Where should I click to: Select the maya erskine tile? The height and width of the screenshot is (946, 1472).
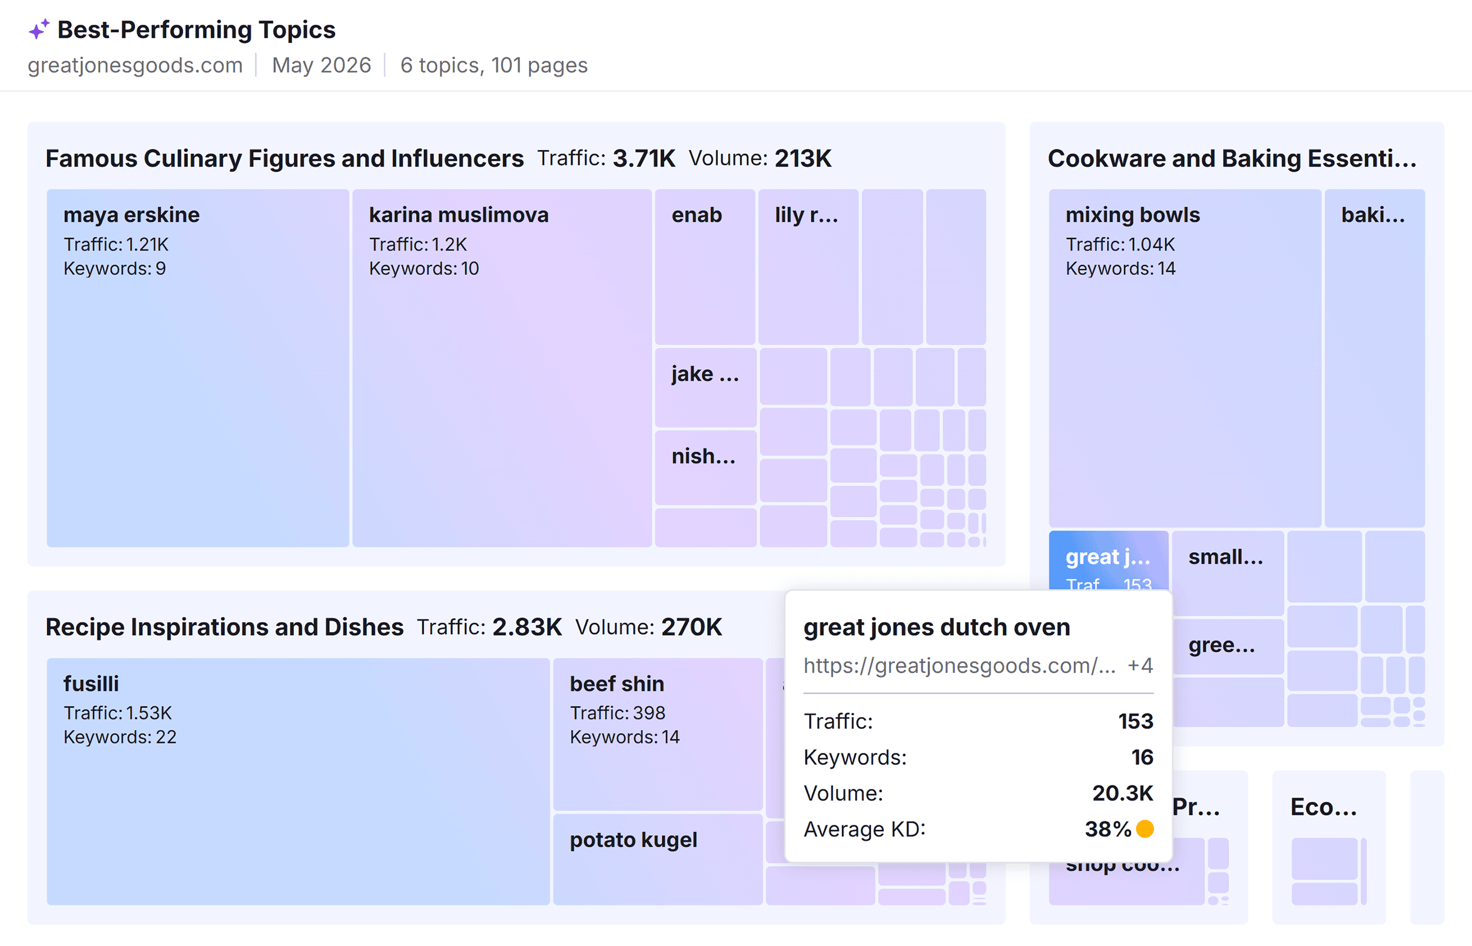click(x=198, y=368)
